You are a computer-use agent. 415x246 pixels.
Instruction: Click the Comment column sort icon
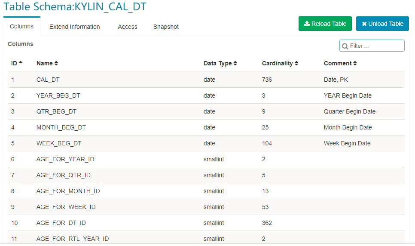(355, 64)
